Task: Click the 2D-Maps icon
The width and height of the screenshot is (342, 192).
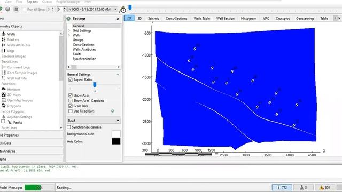Action: pos(4,95)
